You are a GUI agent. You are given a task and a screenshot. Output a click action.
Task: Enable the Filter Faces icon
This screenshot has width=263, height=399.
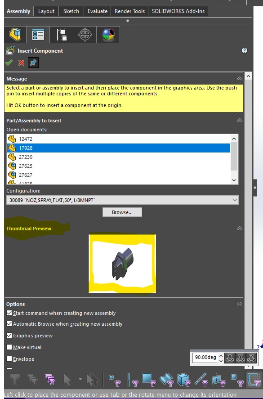coord(149,380)
